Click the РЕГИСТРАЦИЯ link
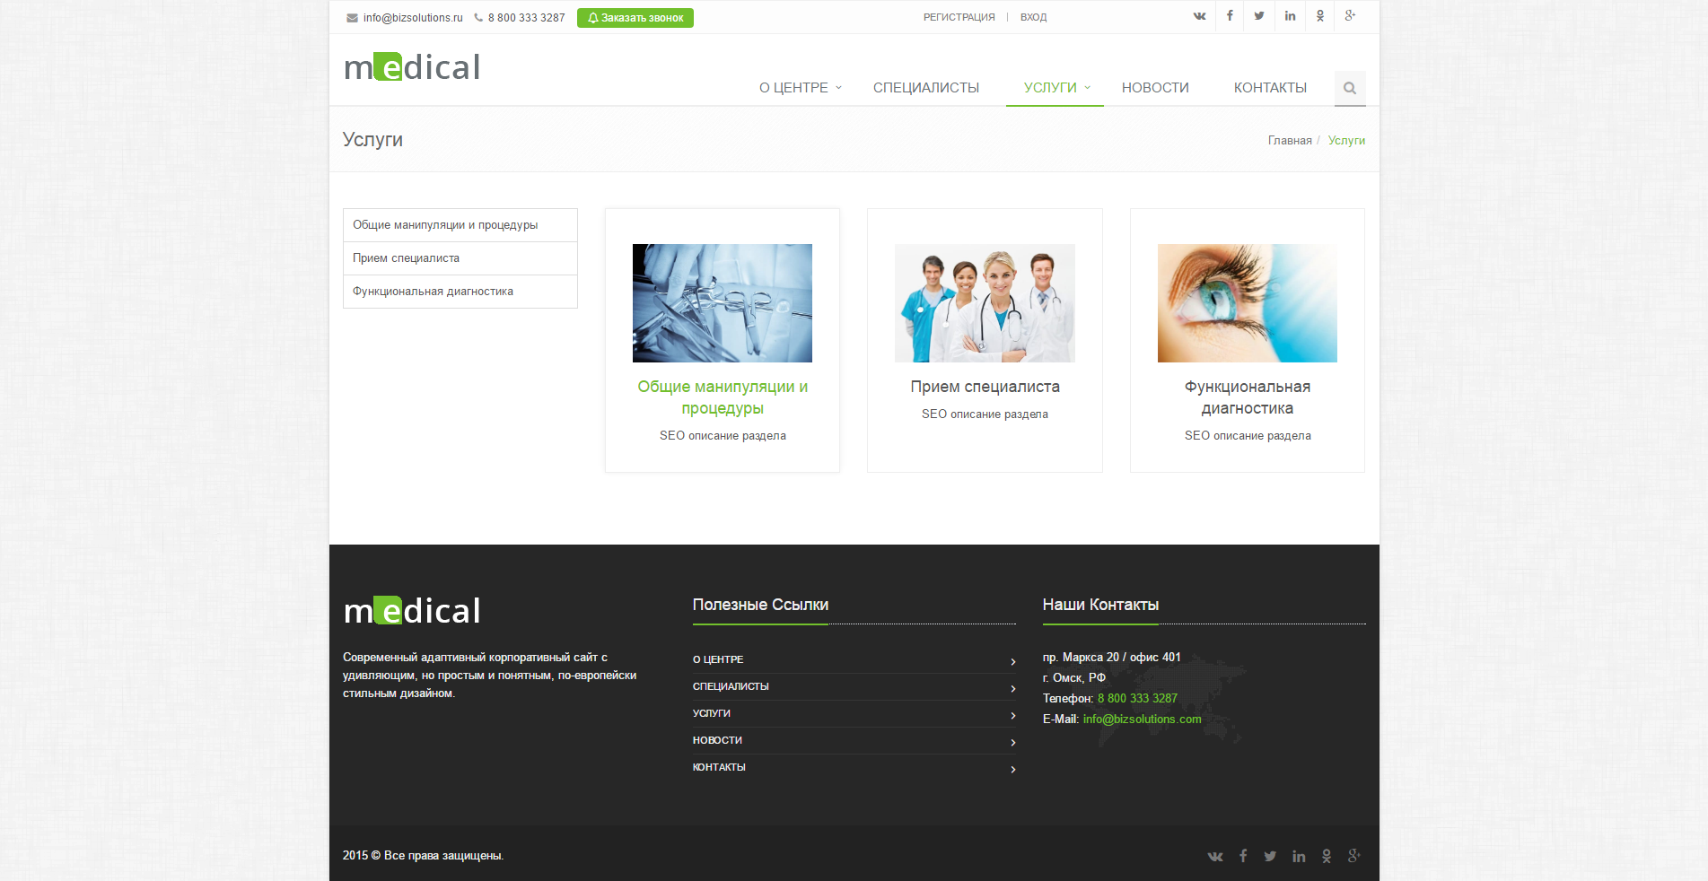 959,17
